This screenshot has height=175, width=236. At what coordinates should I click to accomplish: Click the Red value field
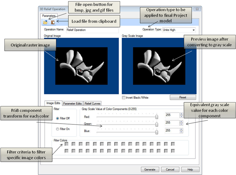click(172, 115)
